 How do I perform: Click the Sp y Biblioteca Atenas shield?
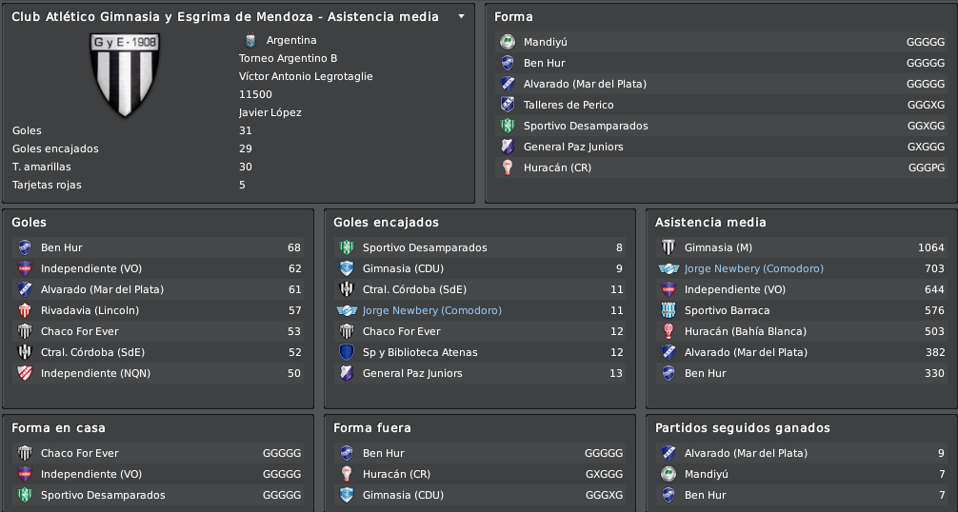[347, 353]
